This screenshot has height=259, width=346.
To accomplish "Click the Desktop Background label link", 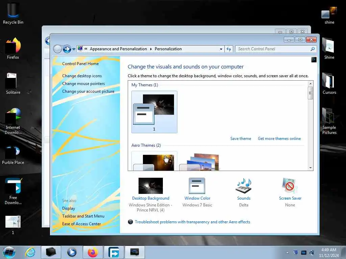I will (150, 198).
